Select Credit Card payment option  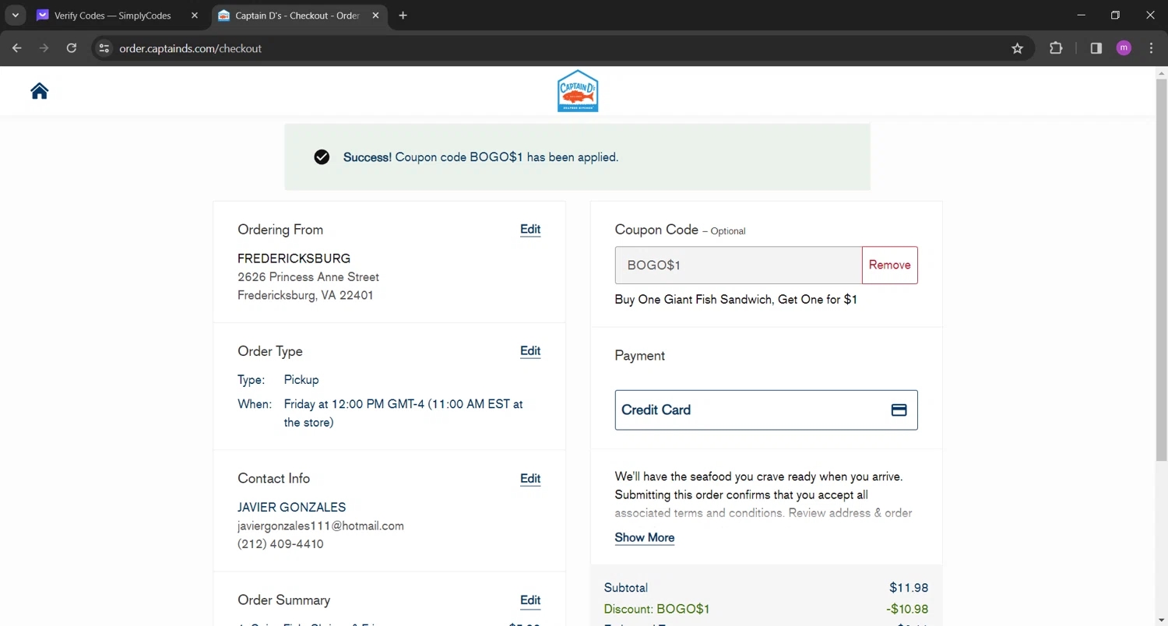coord(765,410)
